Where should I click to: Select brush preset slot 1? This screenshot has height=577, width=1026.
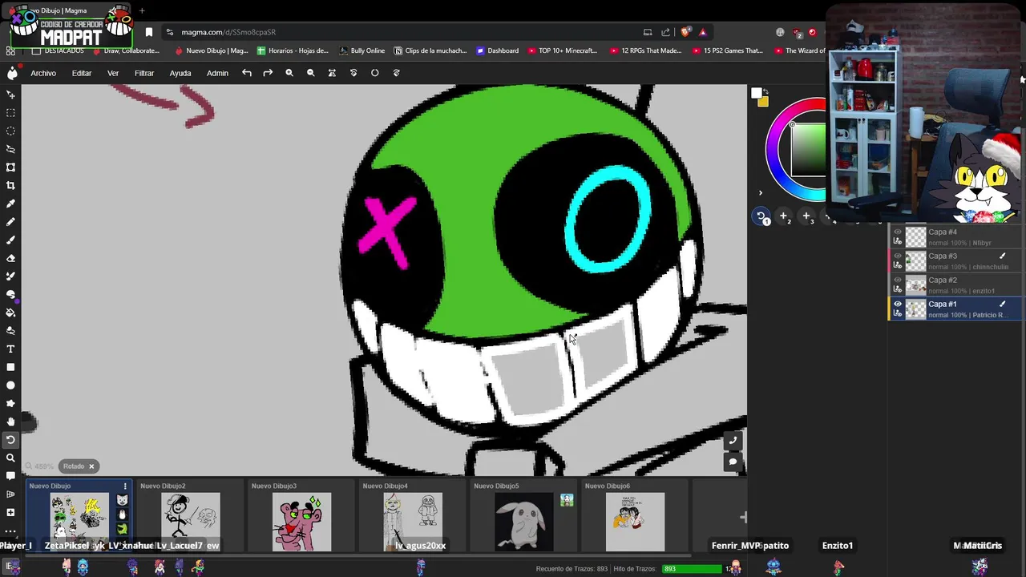click(761, 216)
